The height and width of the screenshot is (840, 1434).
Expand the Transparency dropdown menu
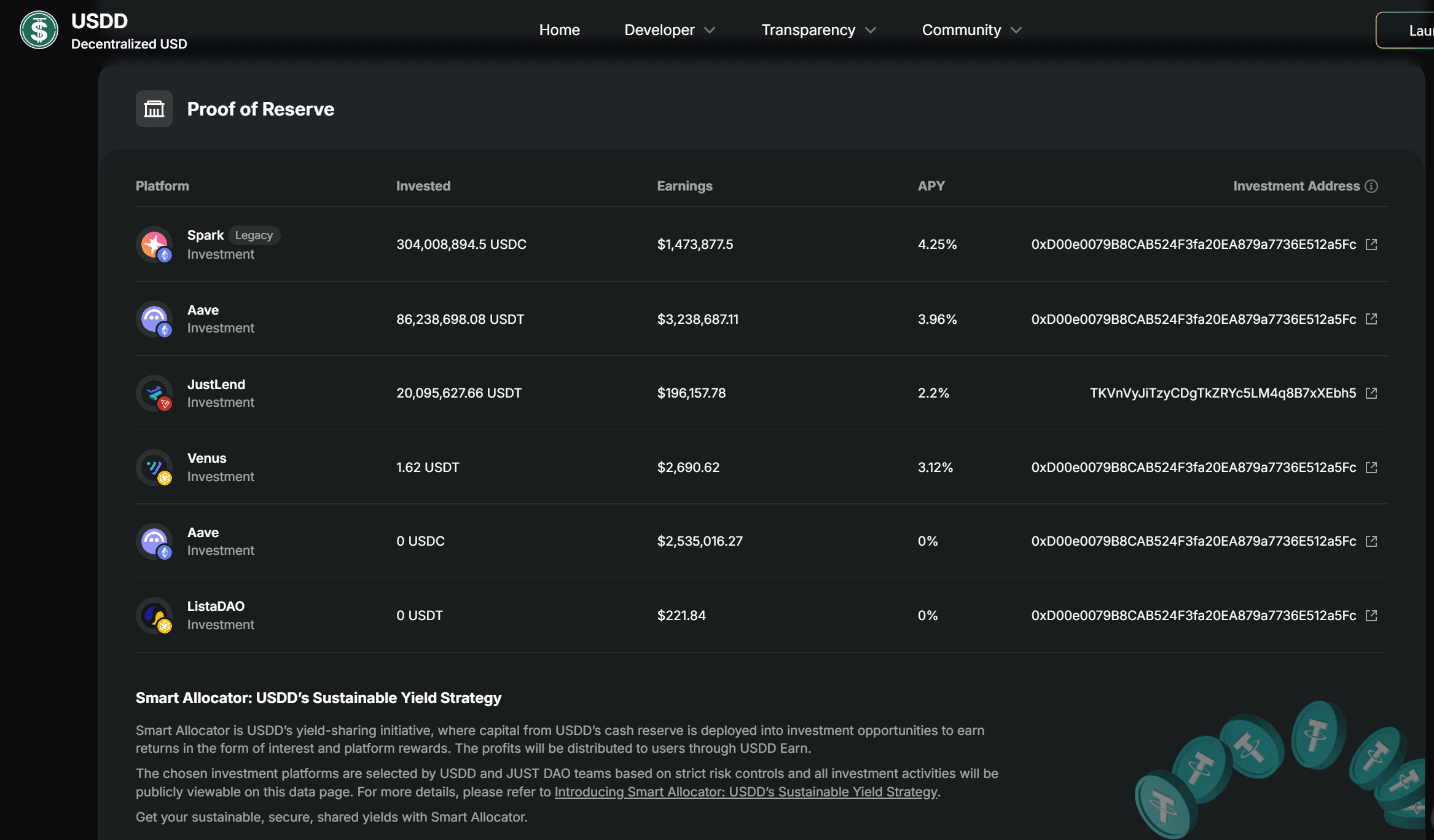pos(818,30)
